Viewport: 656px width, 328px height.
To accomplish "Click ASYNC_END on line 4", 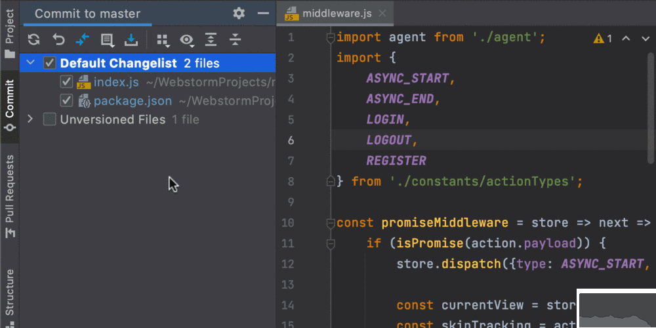I will [x=400, y=99].
